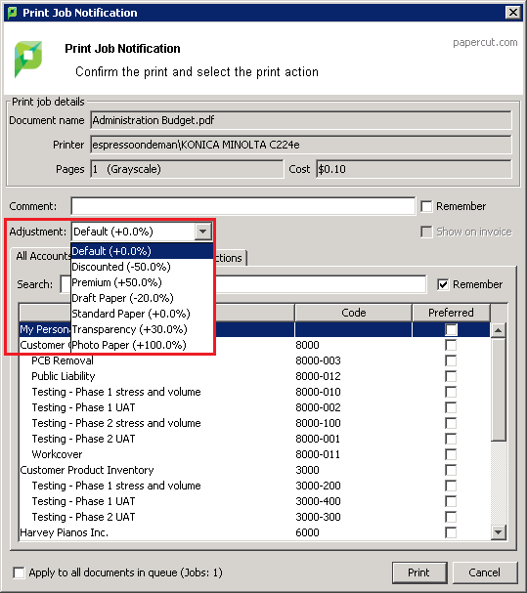Click the Print button
This screenshot has width=527, height=593.
click(x=419, y=572)
